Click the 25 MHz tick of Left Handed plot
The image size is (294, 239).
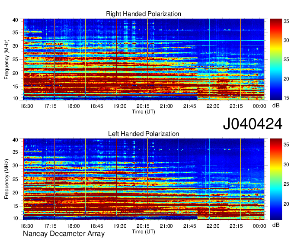point(15,179)
